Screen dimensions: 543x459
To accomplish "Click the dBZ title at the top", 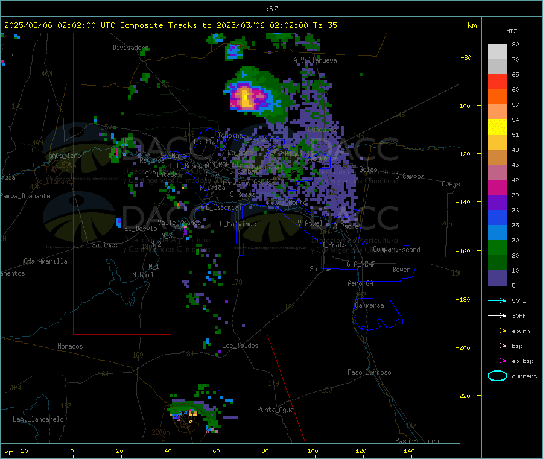I will click(271, 9).
